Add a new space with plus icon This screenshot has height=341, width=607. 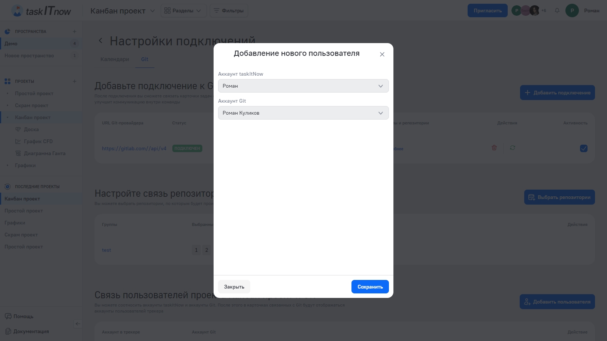pos(75,31)
